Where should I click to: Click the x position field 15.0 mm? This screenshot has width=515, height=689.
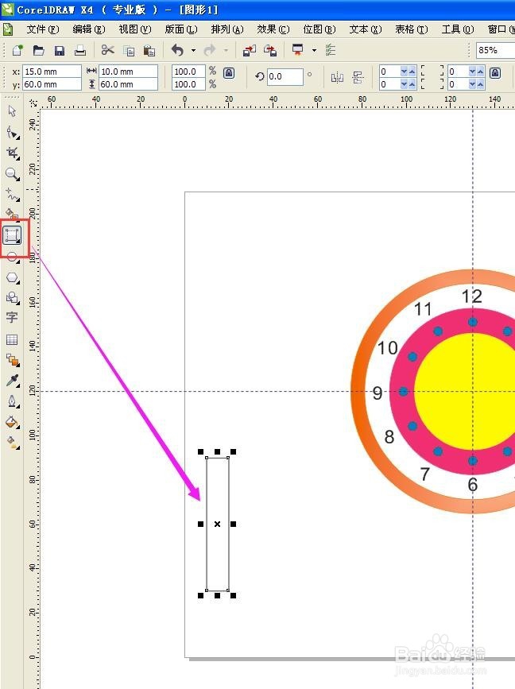pyautogui.click(x=52, y=72)
